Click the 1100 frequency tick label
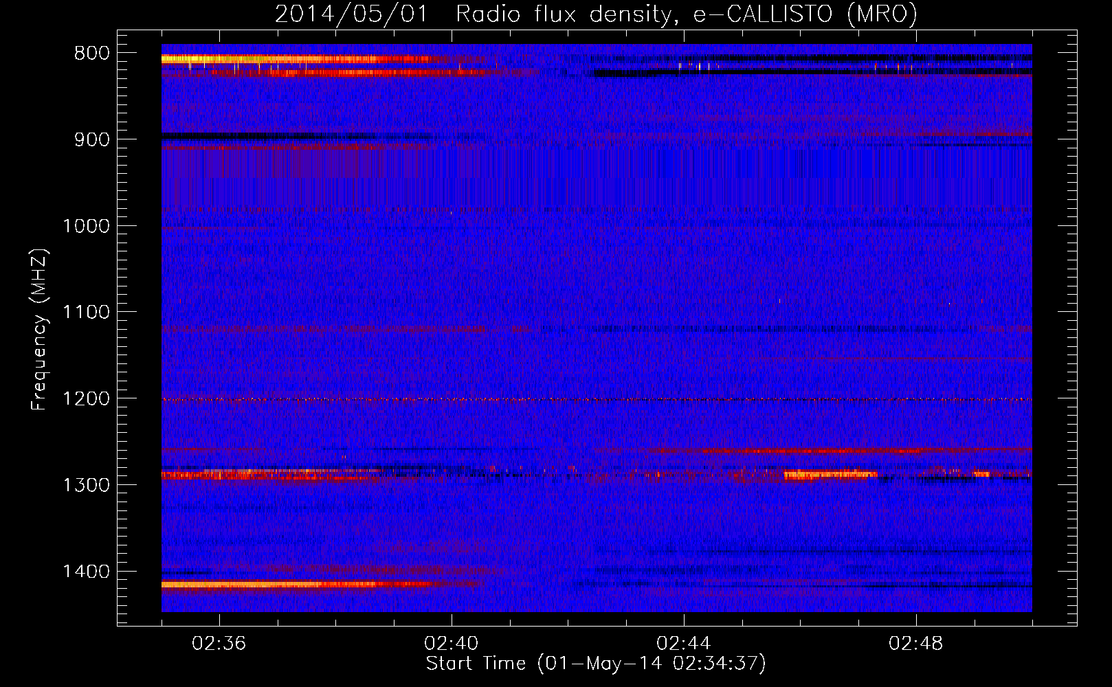 point(86,312)
